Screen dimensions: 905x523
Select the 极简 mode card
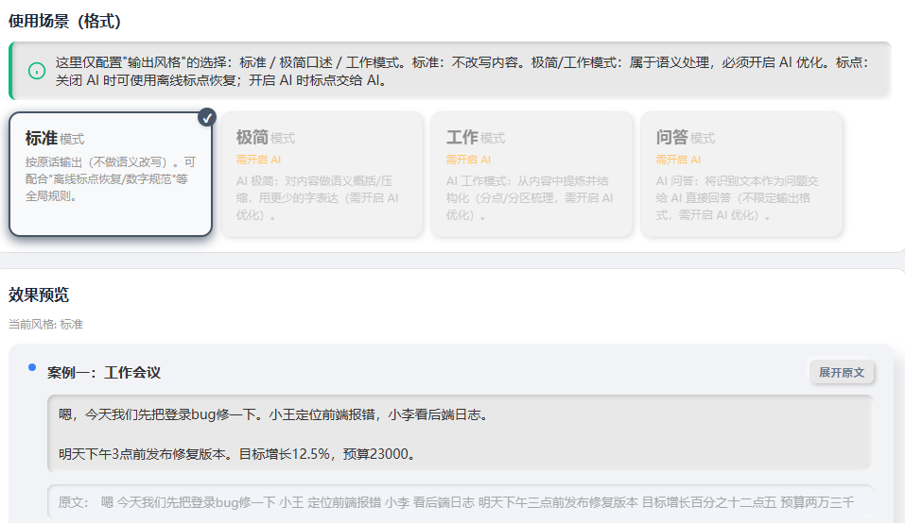(x=321, y=174)
